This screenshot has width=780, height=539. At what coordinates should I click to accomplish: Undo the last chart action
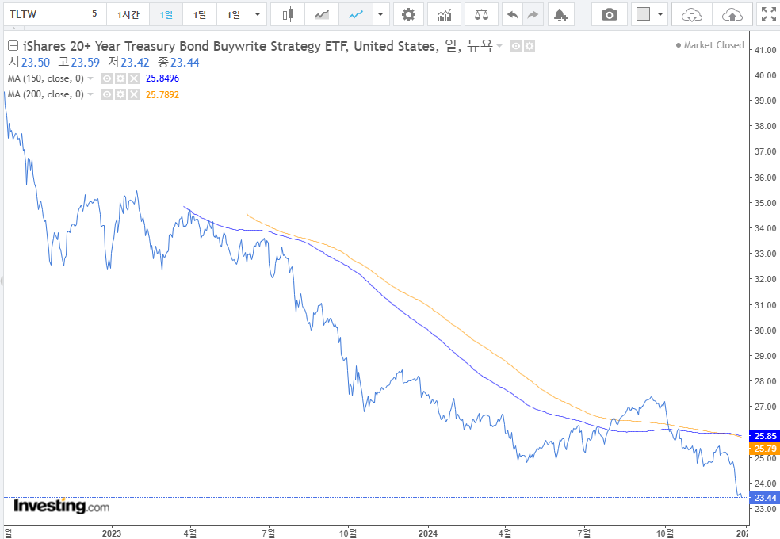(512, 14)
